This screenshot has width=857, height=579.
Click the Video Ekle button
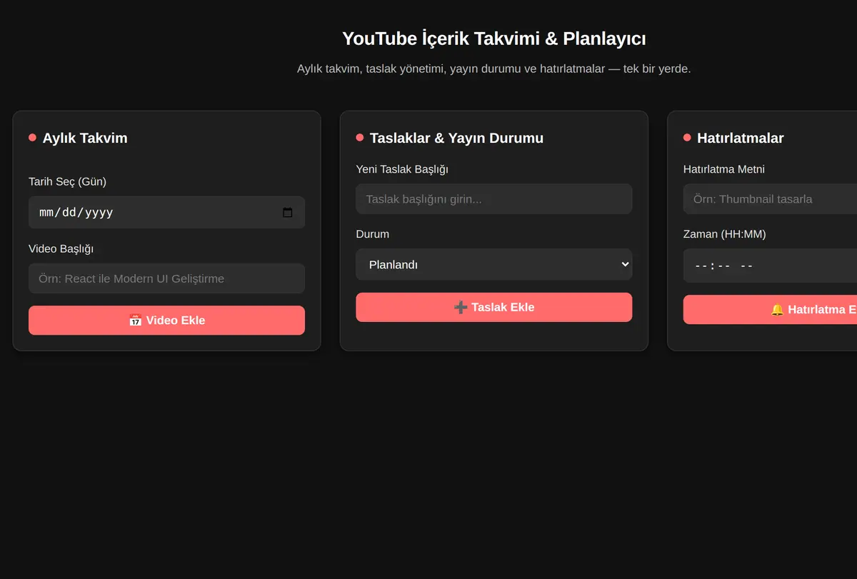tap(166, 321)
